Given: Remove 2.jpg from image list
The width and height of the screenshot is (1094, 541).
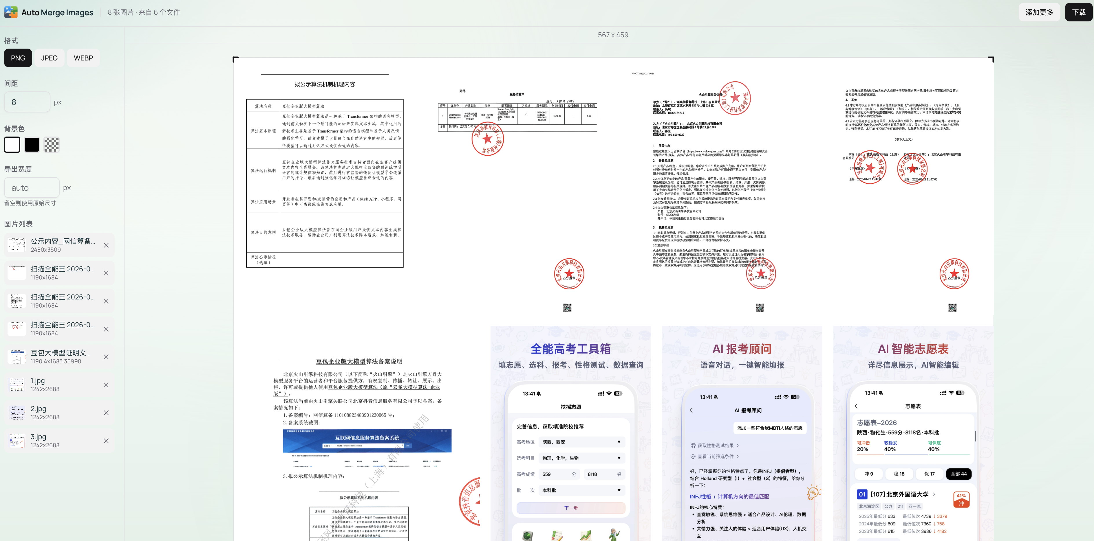Looking at the screenshot, I should pos(106,413).
